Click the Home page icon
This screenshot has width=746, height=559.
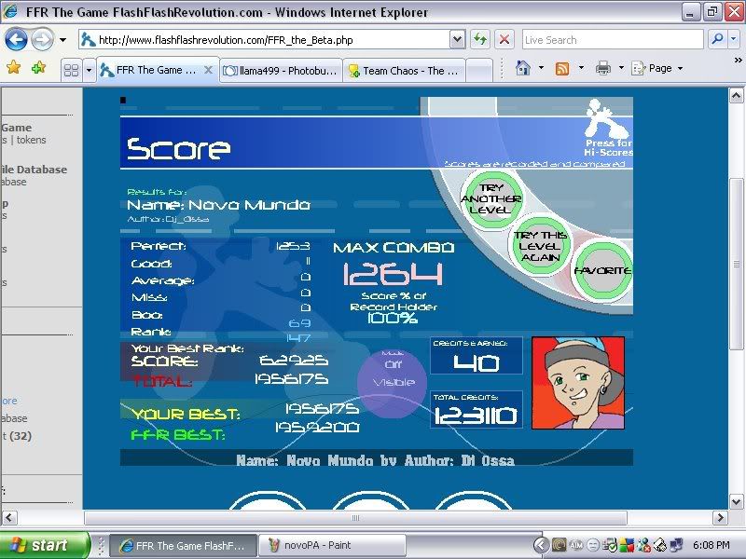pos(523,68)
